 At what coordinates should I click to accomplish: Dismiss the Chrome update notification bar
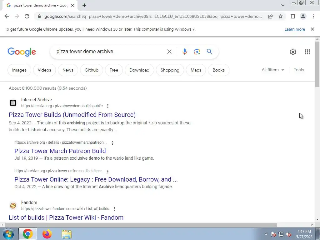(312, 29)
